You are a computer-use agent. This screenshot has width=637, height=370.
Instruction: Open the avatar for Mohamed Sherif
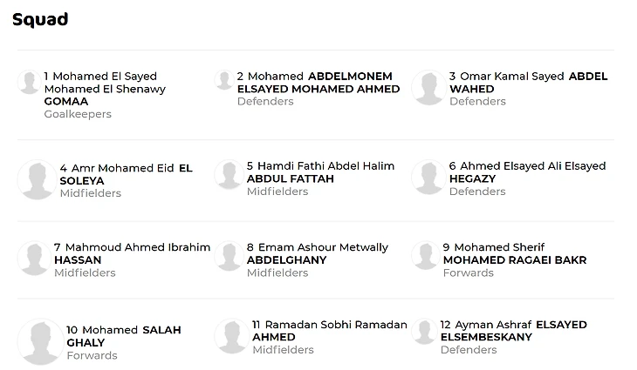click(426, 255)
